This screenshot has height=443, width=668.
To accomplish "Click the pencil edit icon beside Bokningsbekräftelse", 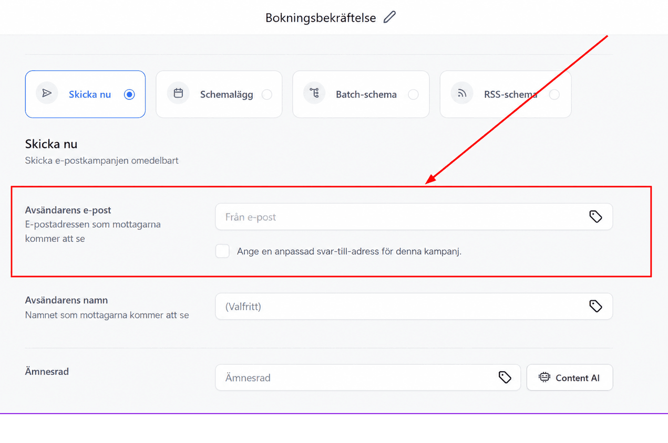I will point(389,17).
